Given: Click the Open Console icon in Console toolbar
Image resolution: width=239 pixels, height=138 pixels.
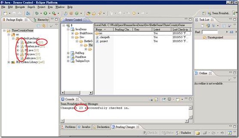Looking at the screenshot, I should pyautogui.click(x=178, y=99).
